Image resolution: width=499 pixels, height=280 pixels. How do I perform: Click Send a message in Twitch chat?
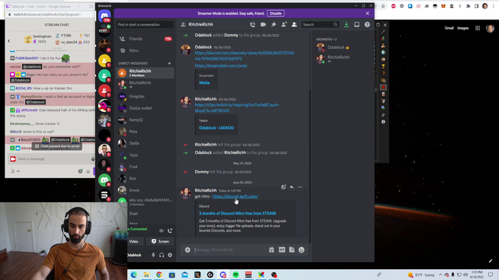coord(52,159)
